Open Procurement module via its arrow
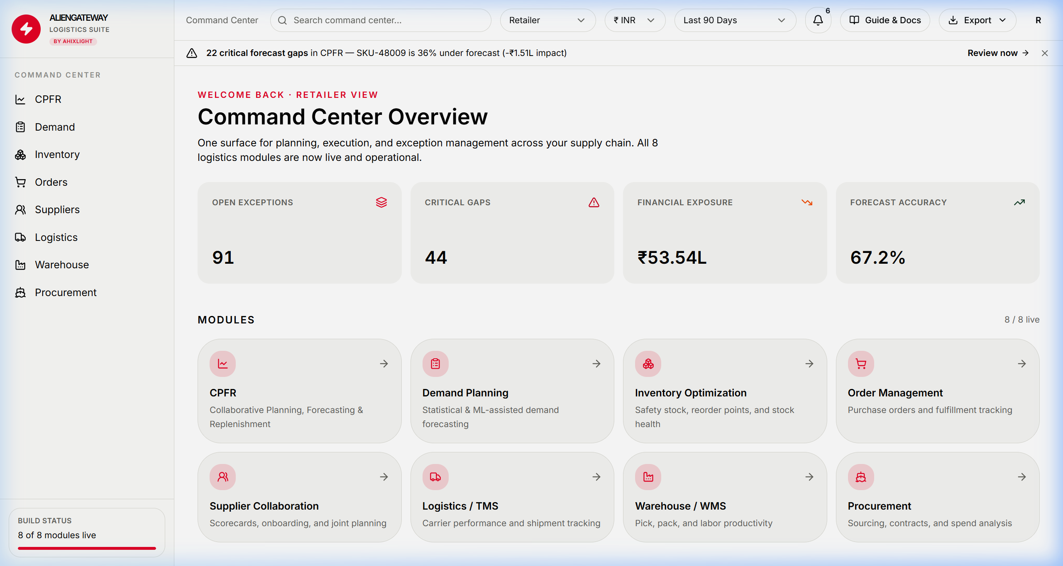The height and width of the screenshot is (566, 1063). click(x=1022, y=477)
